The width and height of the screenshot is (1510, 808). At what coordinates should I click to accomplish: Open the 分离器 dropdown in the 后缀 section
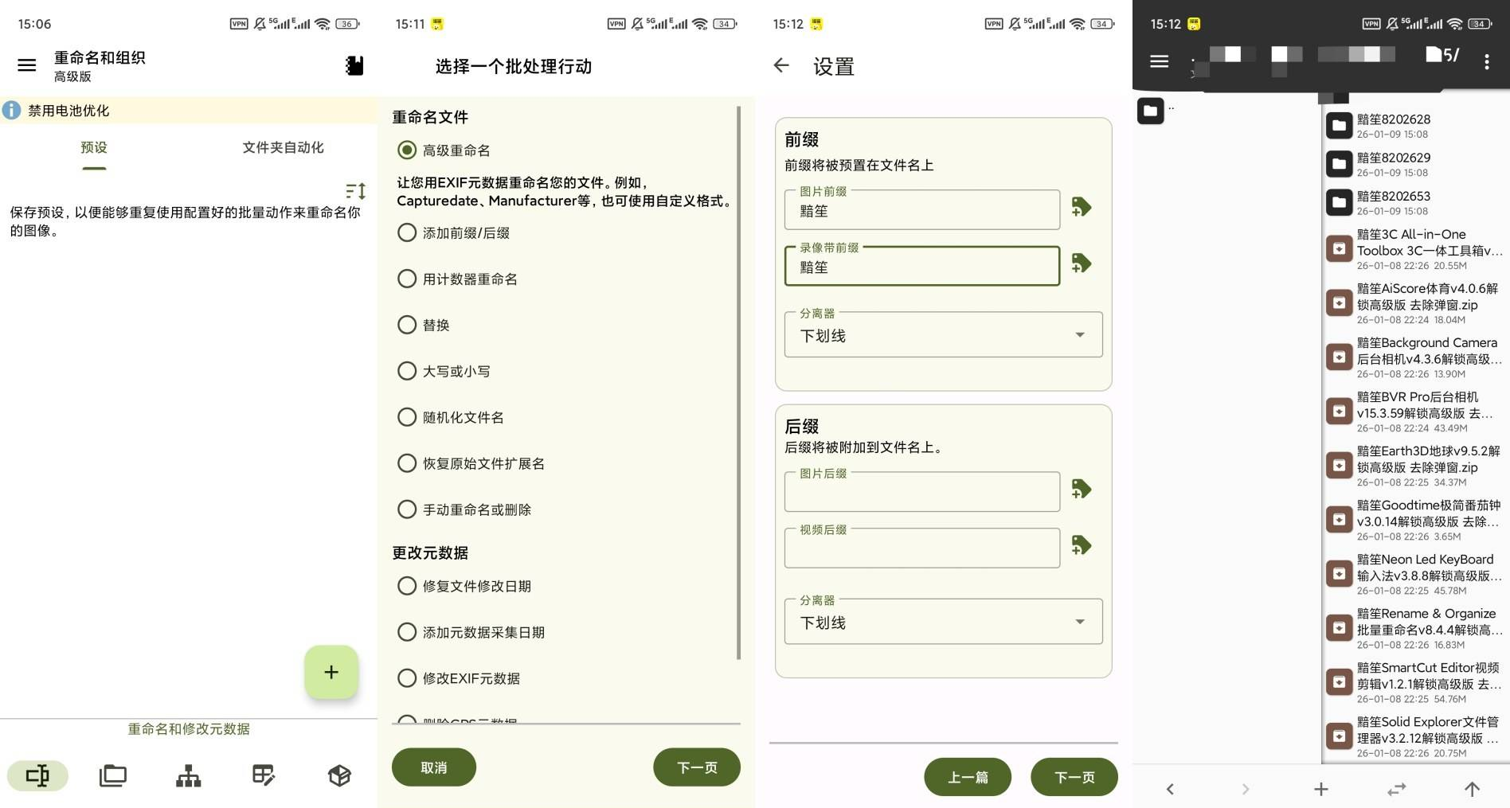944,622
